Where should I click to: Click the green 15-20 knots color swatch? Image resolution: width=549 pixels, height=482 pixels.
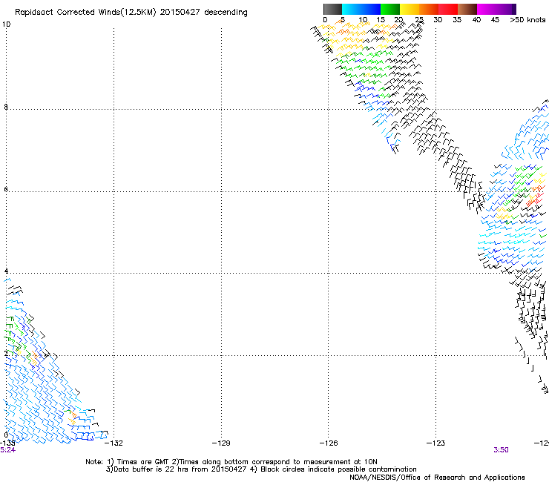[x=390, y=9]
